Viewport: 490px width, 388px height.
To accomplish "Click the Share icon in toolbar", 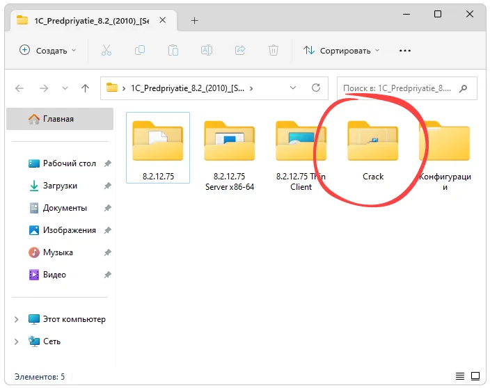I will 240,50.
